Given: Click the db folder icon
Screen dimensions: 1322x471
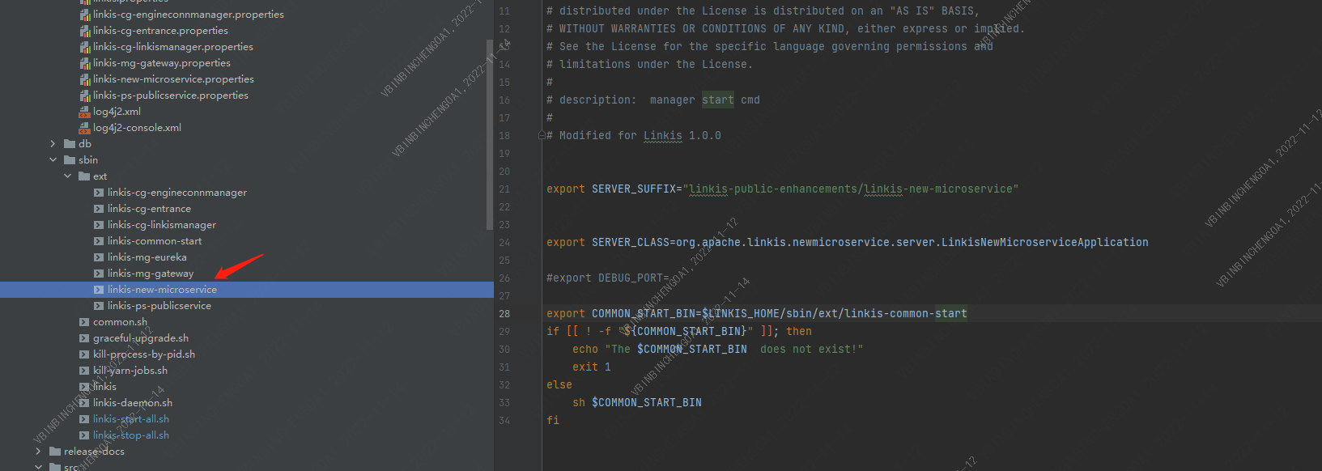Looking at the screenshot, I should (70, 144).
